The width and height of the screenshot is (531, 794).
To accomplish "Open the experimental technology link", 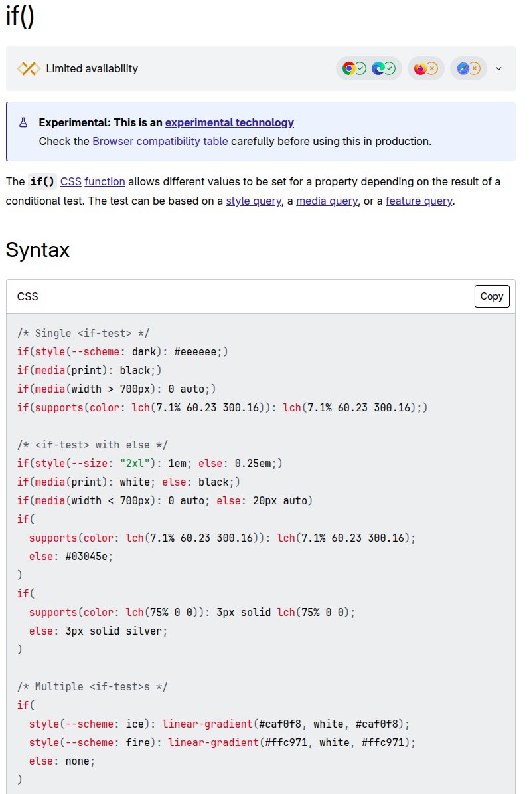I will (228, 122).
